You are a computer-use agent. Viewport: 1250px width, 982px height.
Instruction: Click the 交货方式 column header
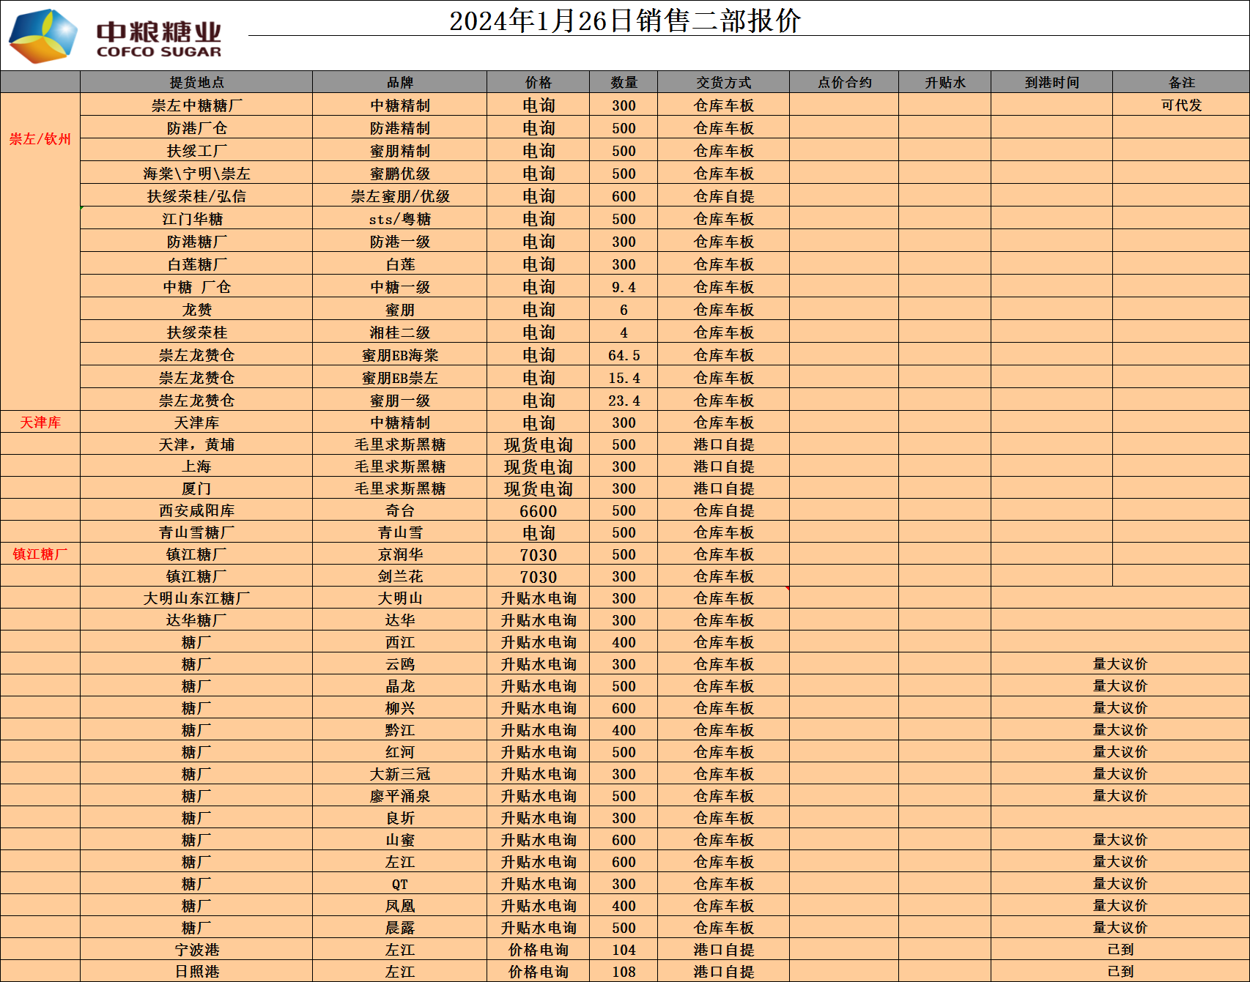coord(723,82)
